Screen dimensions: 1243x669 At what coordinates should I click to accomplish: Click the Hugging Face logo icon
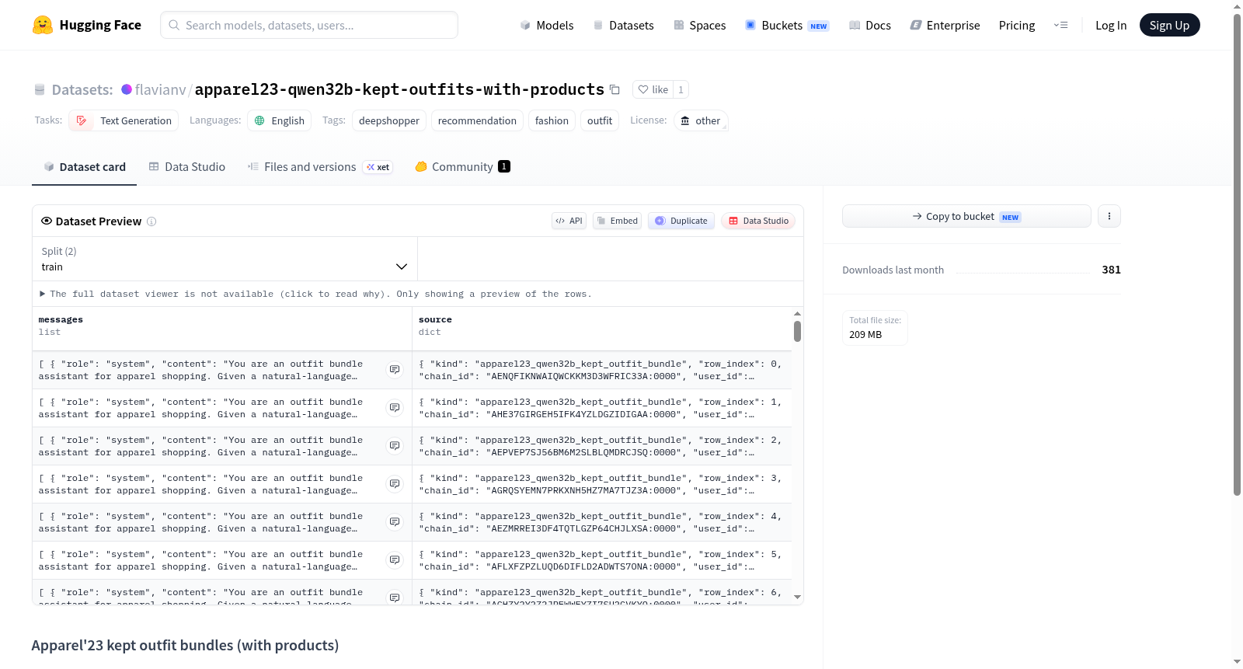point(43,25)
